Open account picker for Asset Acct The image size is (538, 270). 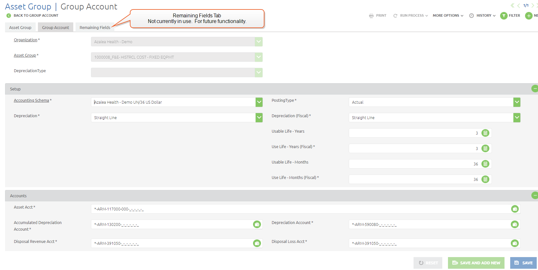(515, 209)
